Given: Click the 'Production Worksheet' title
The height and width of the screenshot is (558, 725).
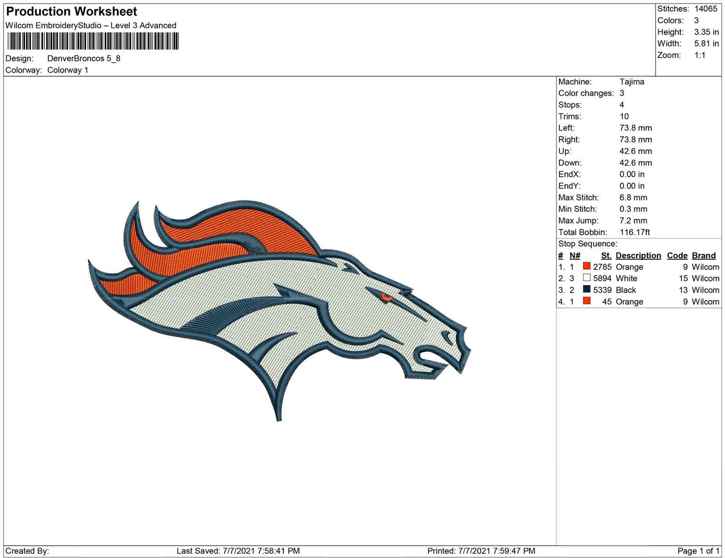Looking at the screenshot, I should point(71,11).
